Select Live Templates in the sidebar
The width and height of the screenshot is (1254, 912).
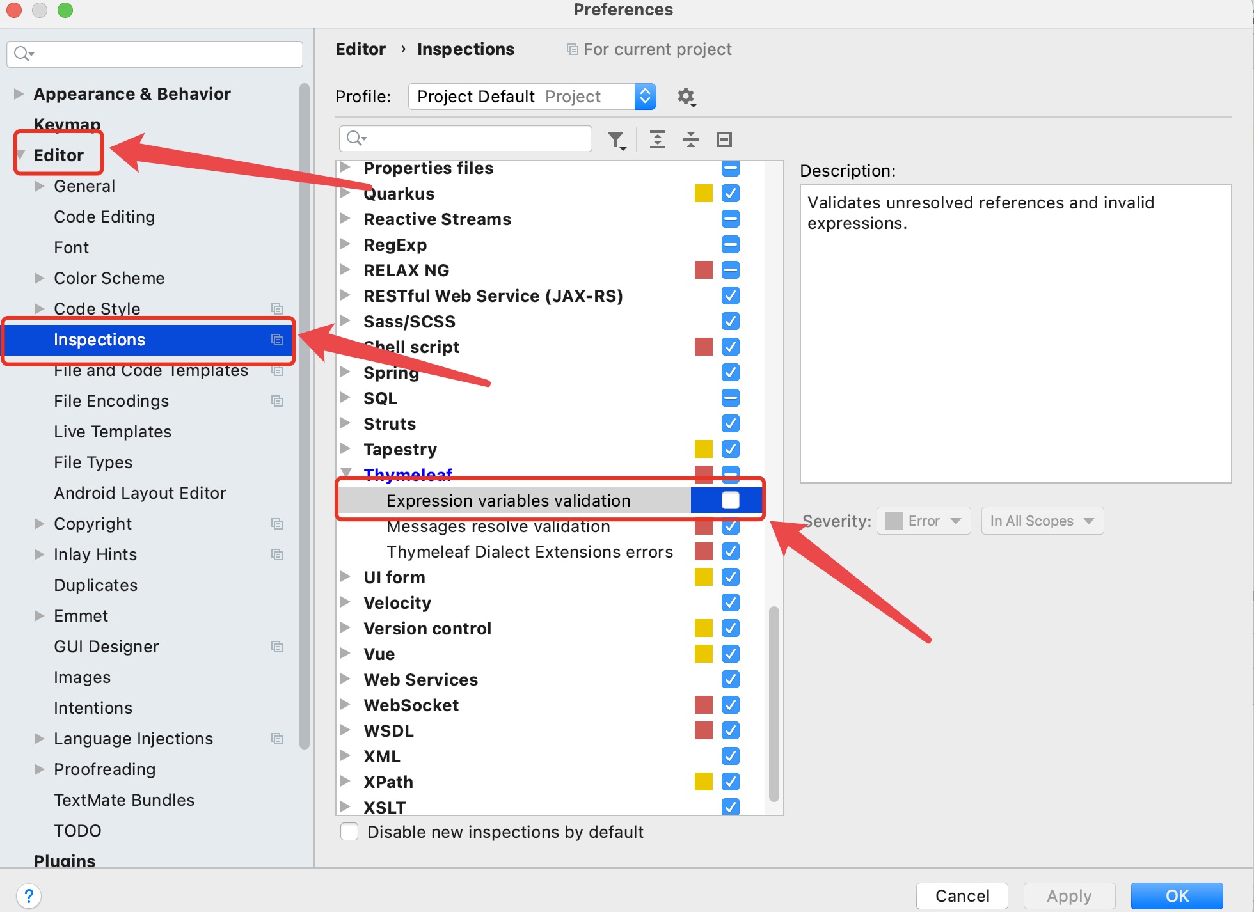pyautogui.click(x=113, y=432)
